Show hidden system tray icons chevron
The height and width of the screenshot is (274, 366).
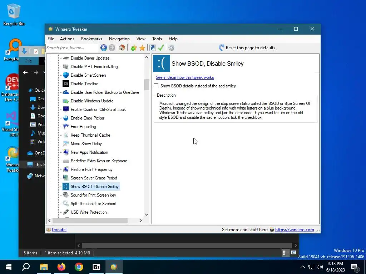tap(302, 267)
